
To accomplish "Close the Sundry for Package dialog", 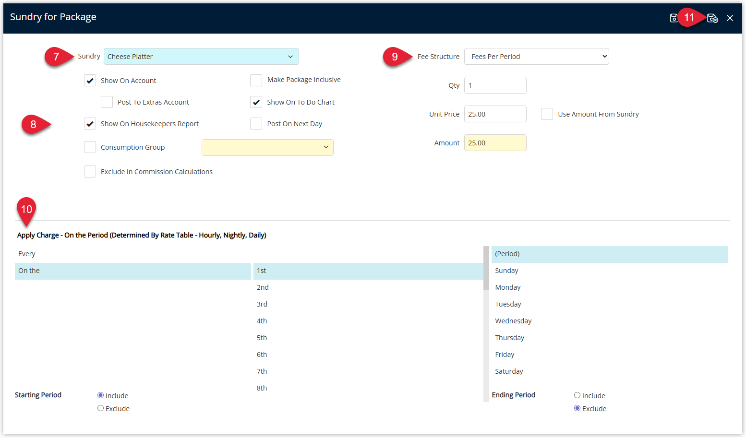I will click(x=730, y=18).
